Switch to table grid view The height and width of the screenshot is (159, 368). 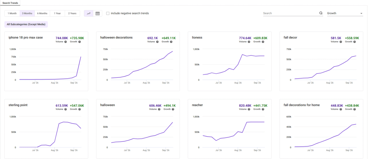pos(98,13)
